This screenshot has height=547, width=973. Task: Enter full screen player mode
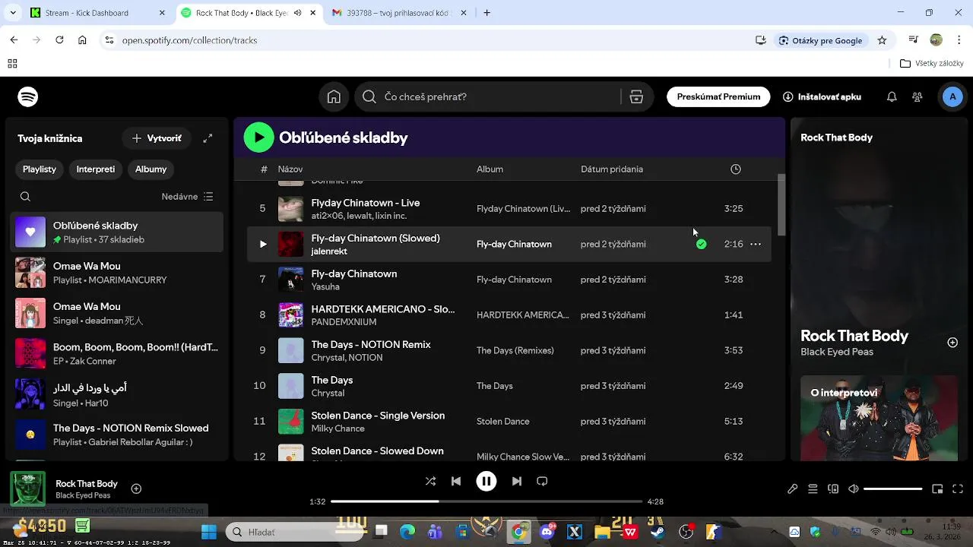[x=958, y=489]
